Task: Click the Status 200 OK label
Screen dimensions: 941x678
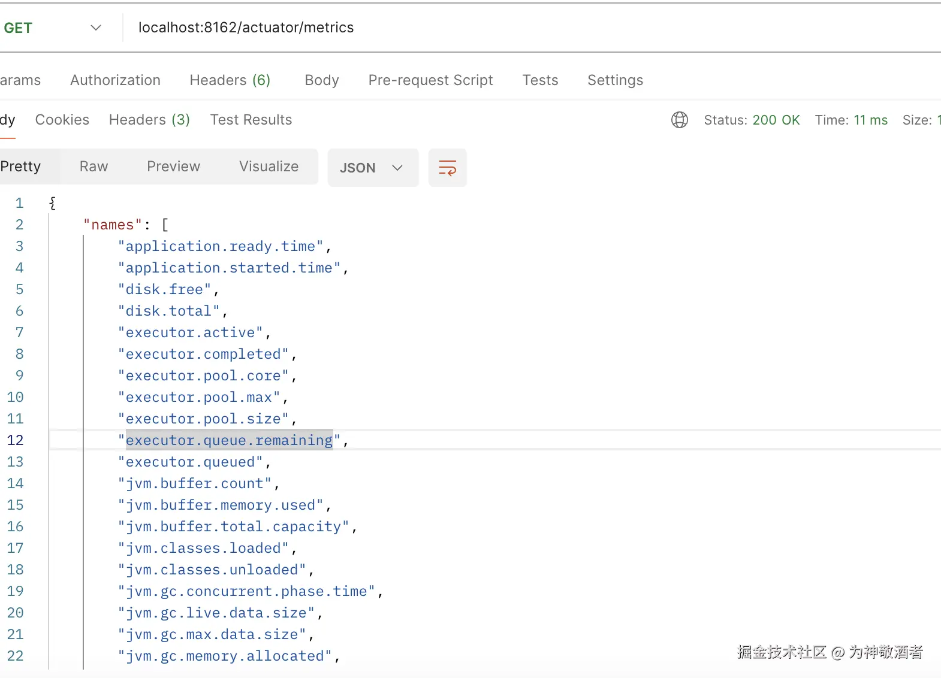Action: [752, 120]
